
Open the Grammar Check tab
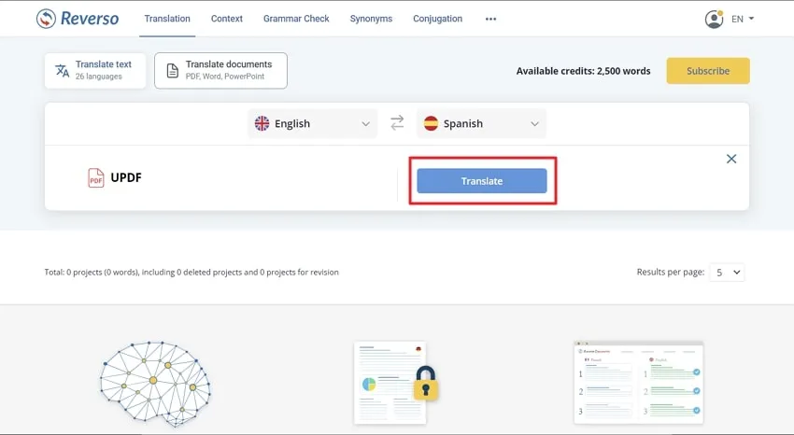(x=296, y=19)
